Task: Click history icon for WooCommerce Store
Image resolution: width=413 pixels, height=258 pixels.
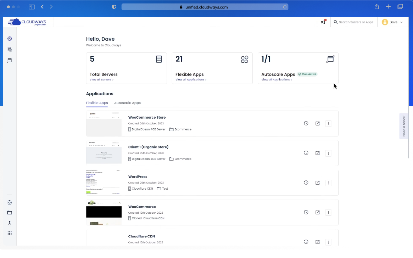Action: [x=306, y=123]
